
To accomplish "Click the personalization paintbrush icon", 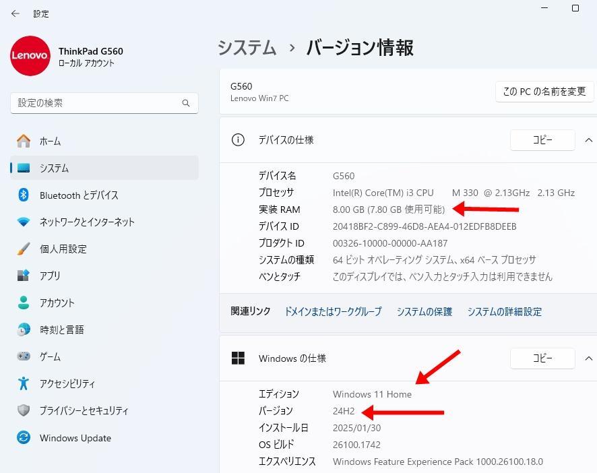I will [24, 249].
